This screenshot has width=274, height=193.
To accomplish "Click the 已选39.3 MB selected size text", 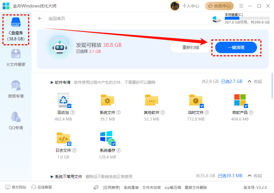I will coord(230,175).
